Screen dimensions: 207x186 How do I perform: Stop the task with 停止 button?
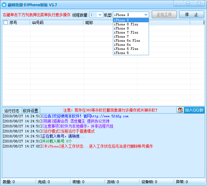click(191, 14)
